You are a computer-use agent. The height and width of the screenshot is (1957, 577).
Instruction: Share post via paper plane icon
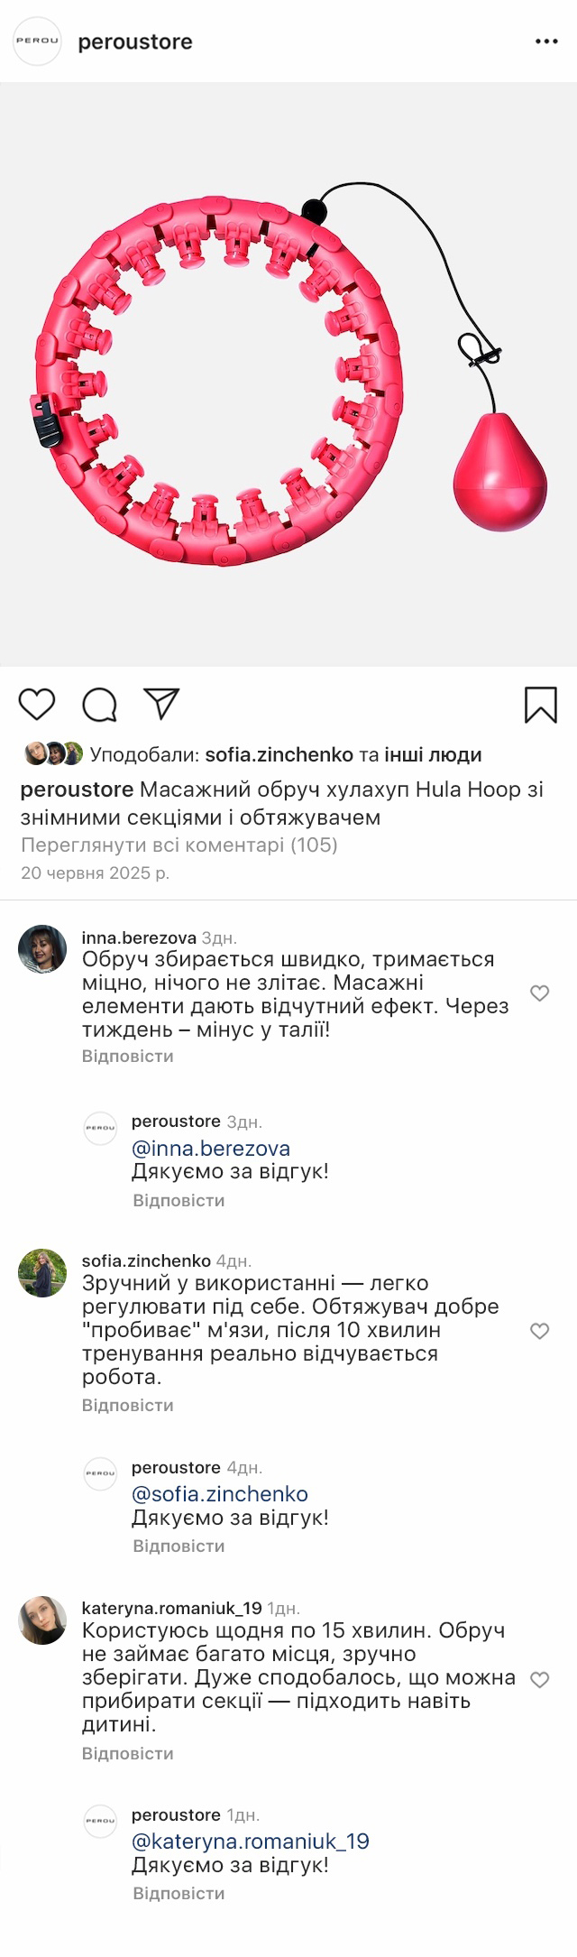click(162, 704)
